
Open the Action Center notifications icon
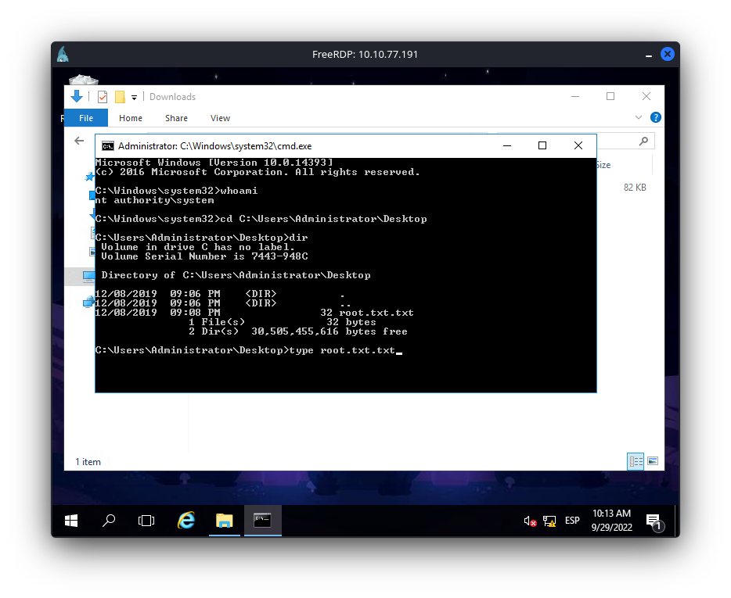[x=653, y=521]
